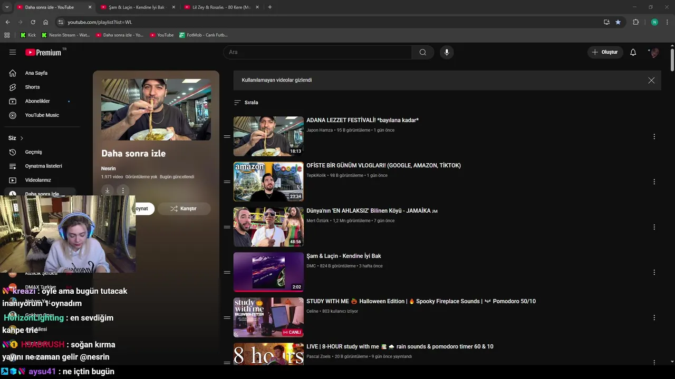675x379 pixels.
Task: Click the playlist cover thumbnail image
Action: 156,109
